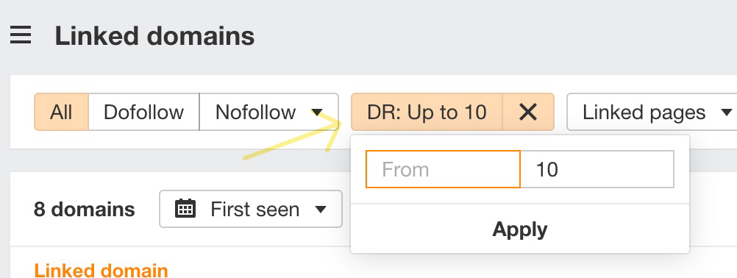Open the Linked pages filter dropdown
This screenshot has height=278, width=737.
click(x=653, y=112)
